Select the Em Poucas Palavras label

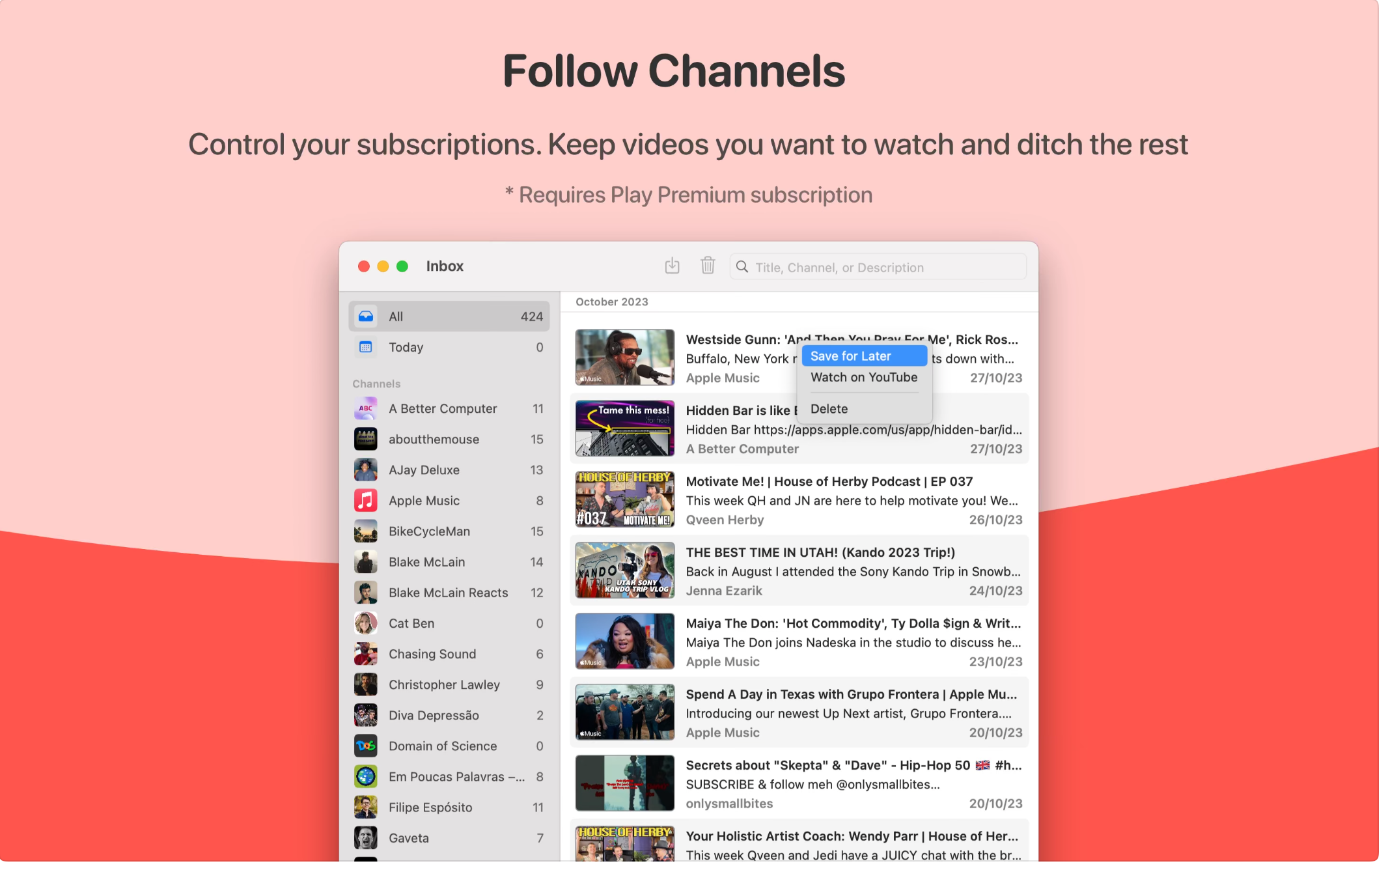click(x=456, y=776)
